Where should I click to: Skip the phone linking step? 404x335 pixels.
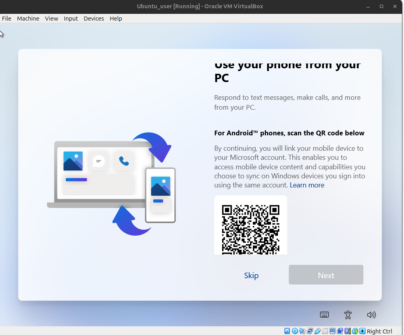[x=251, y=275]
